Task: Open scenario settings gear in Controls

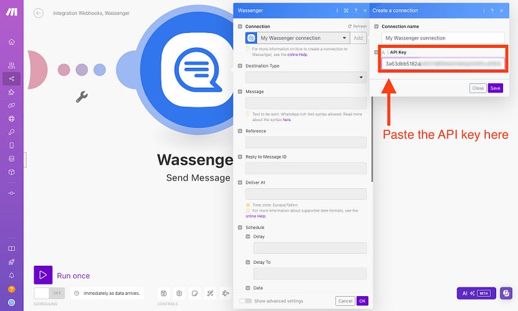Action: point(179,293)
